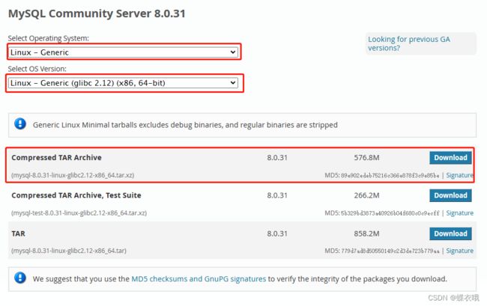Click the MySQL Community Server 8.0.31 heading

97,13
